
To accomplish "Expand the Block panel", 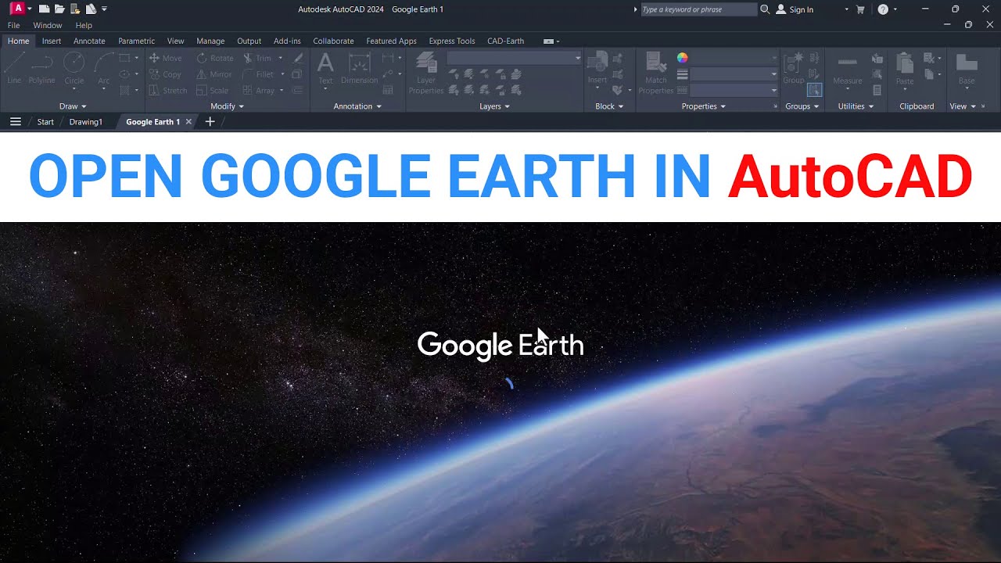I will coord(609,106).
